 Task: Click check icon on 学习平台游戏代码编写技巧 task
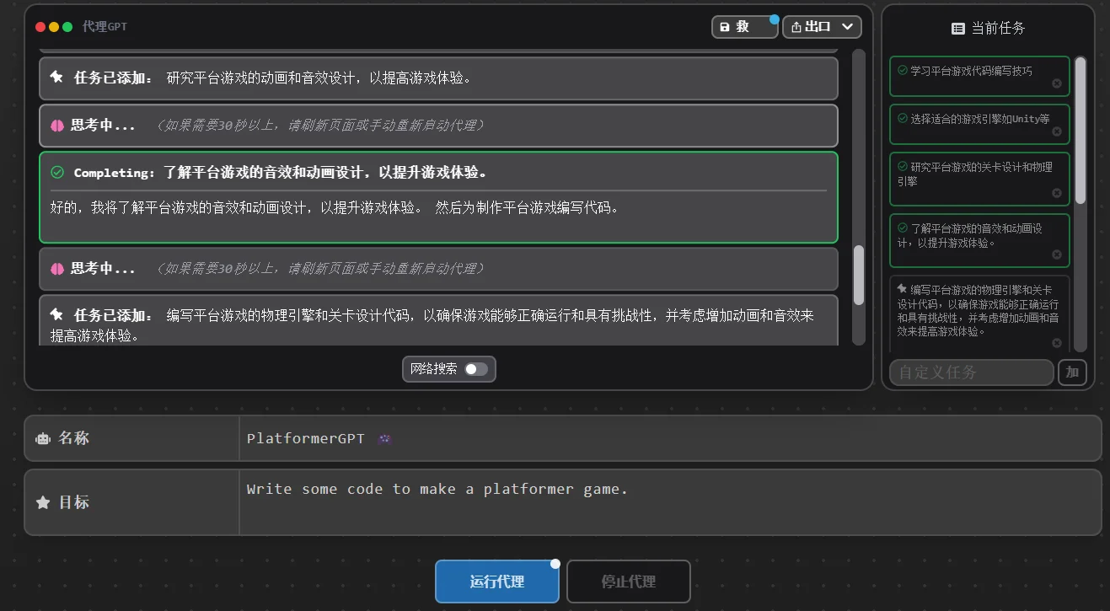[903, 71]
